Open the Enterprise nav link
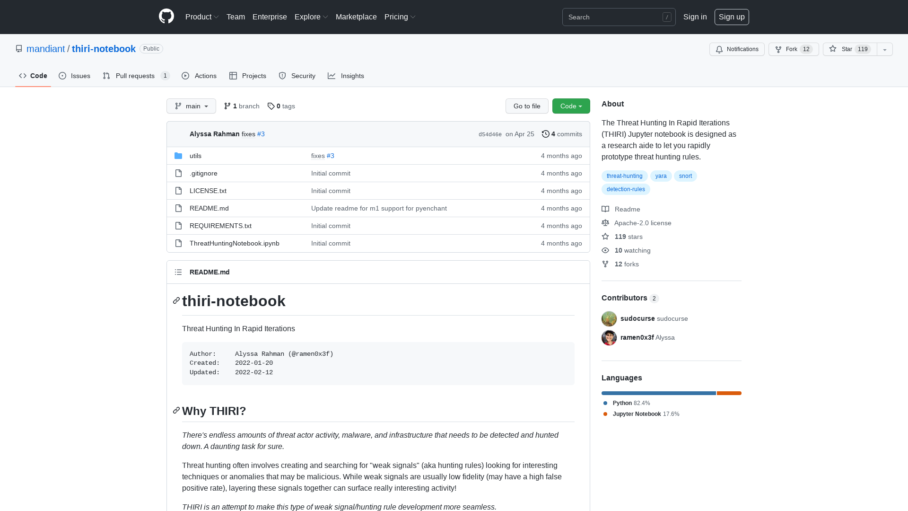 [270, 17]
